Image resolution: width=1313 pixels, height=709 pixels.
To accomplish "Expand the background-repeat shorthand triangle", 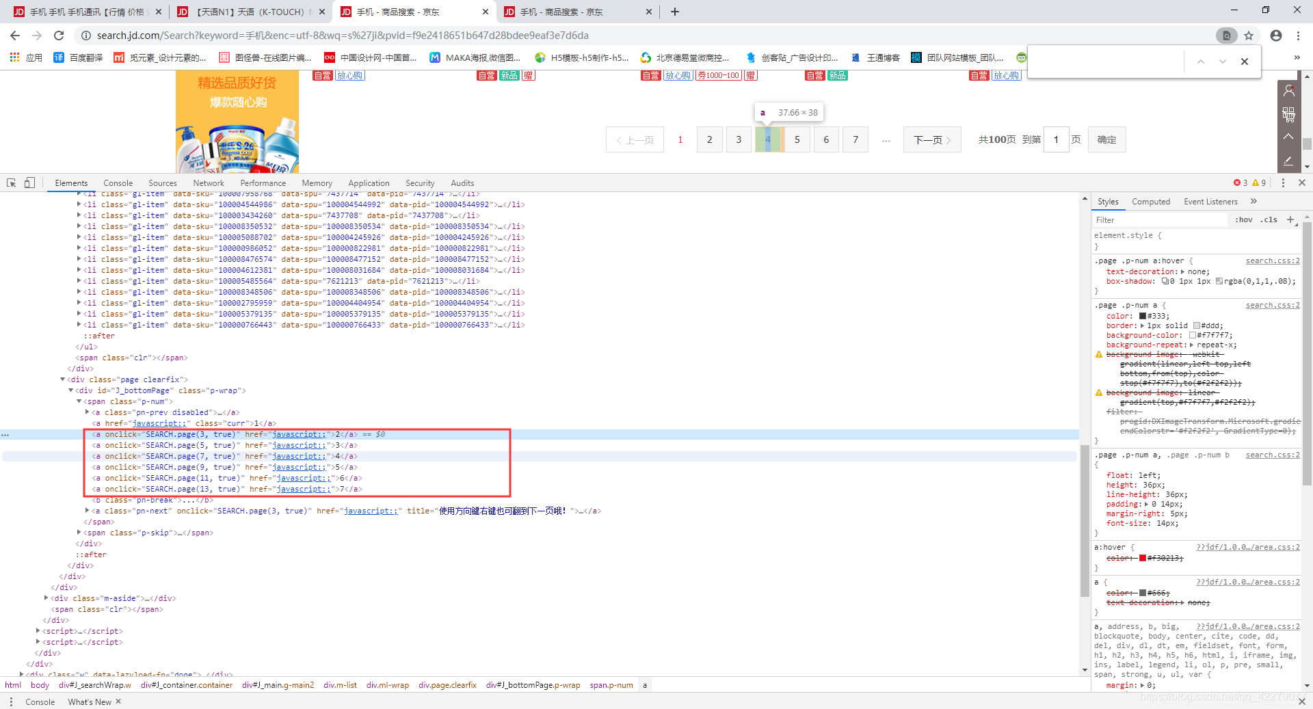I will tap(1191, 345).
